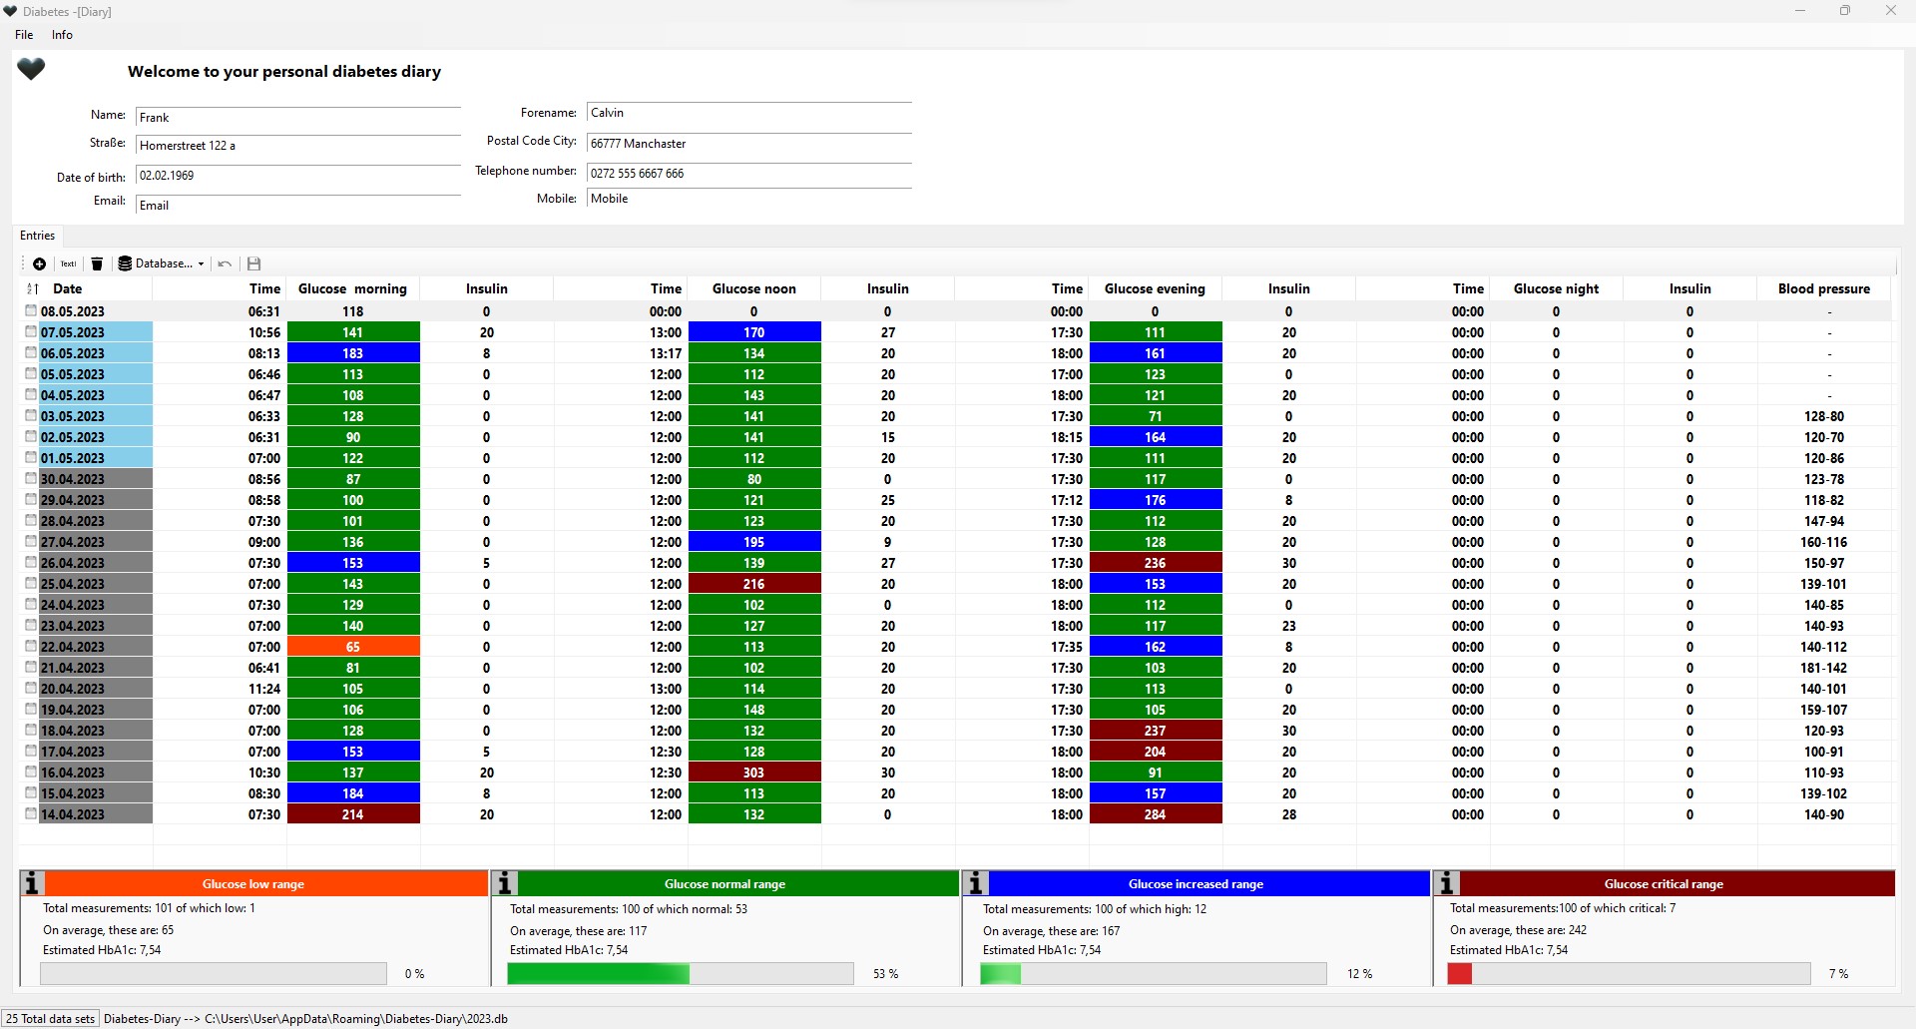
Task: Click calendar icon of 06.05.2023 row
Action: (x=31, y=353)
